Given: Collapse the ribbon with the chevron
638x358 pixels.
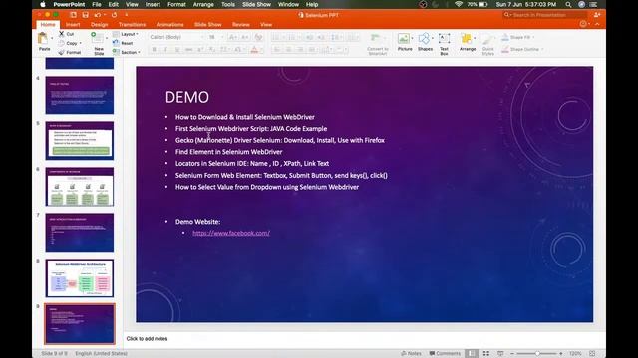Looking at the screenshot, I should click(x=597, y=24).
